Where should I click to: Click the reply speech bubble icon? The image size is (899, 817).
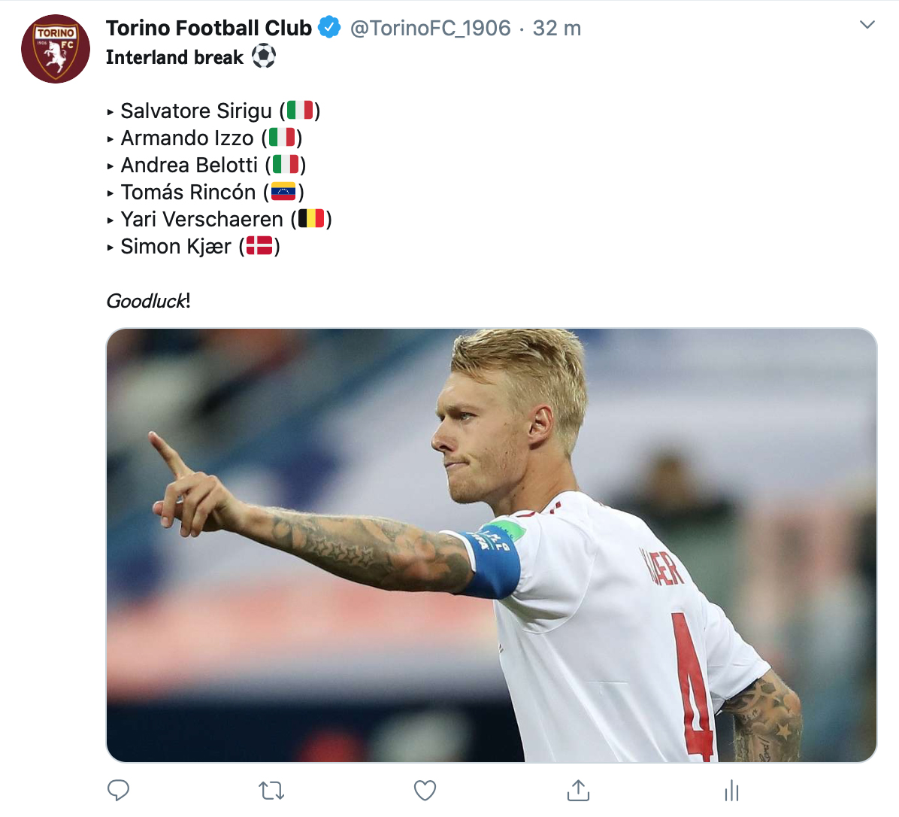tap(119, 790)
